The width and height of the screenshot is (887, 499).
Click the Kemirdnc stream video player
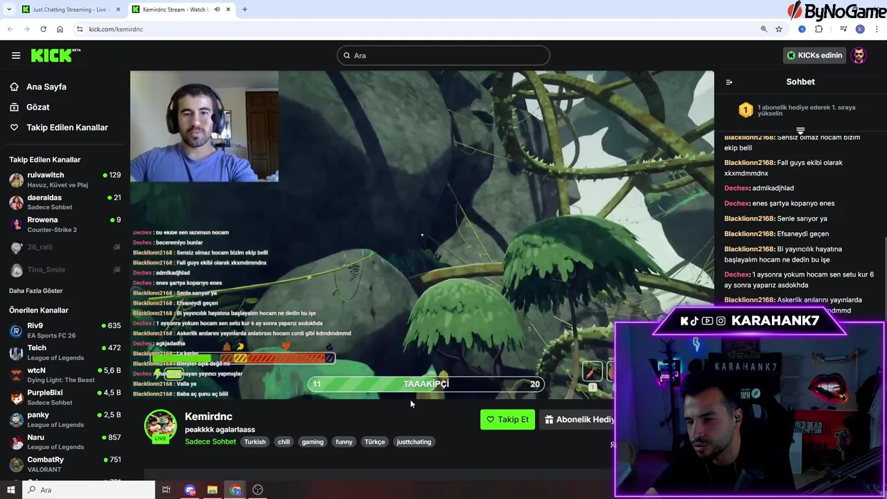422,235
